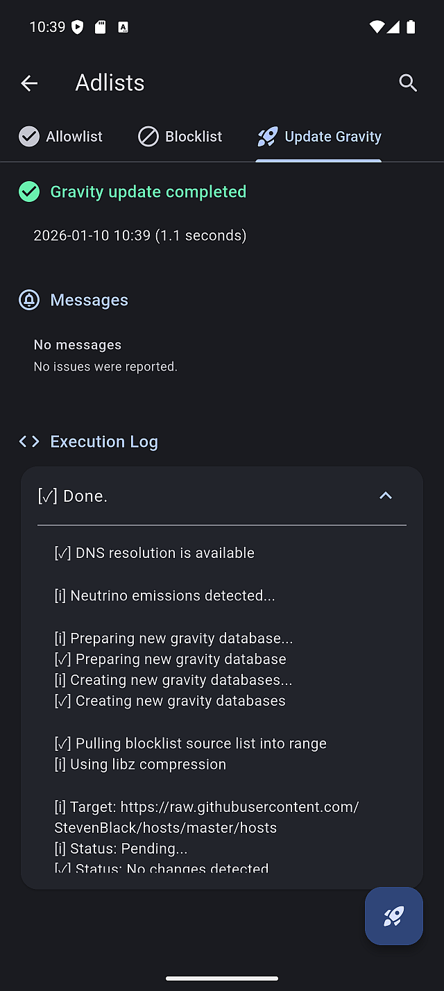Tap the 'Gravity update completed' heading
Image resolution: width=444 pixels, height=991 pixels.
pyautogui.click(x=148, y=192)
